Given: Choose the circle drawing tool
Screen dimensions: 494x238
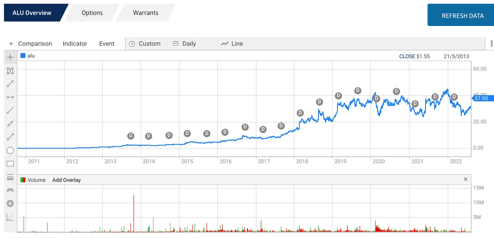Looking at the screenshot, I should (x=10, y=150).
